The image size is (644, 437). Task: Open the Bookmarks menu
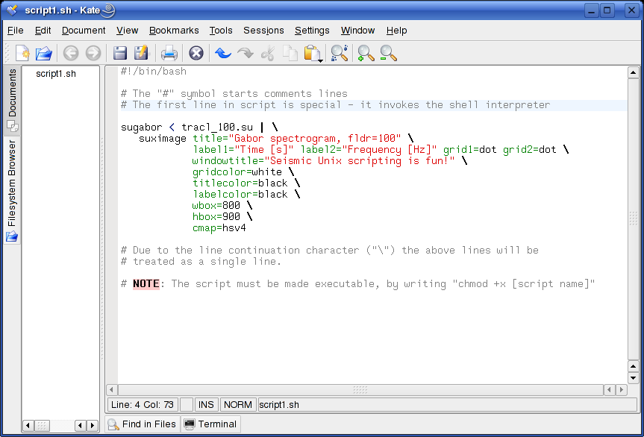[174, 31]
